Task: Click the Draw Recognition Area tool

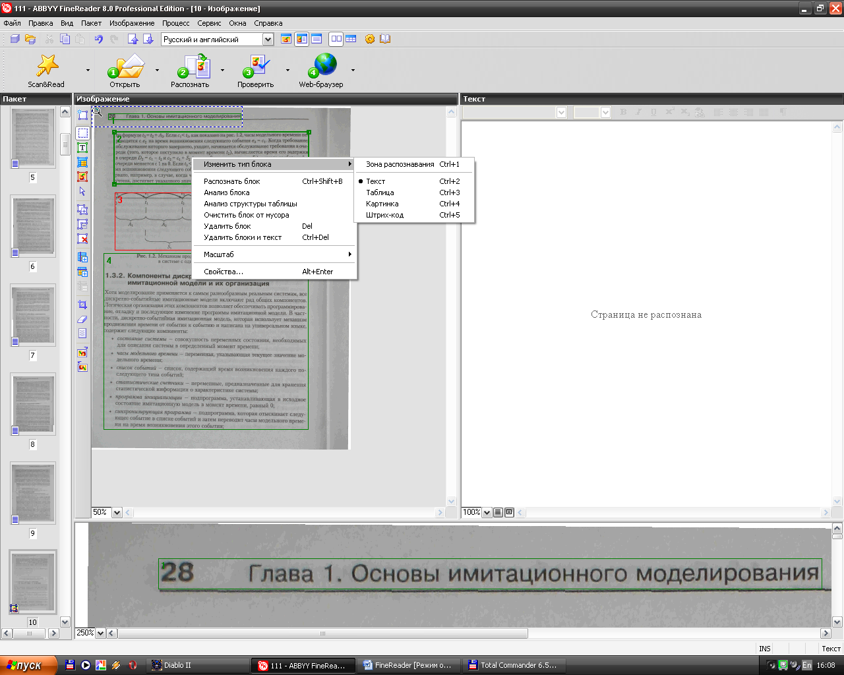Action: (82, 115)
